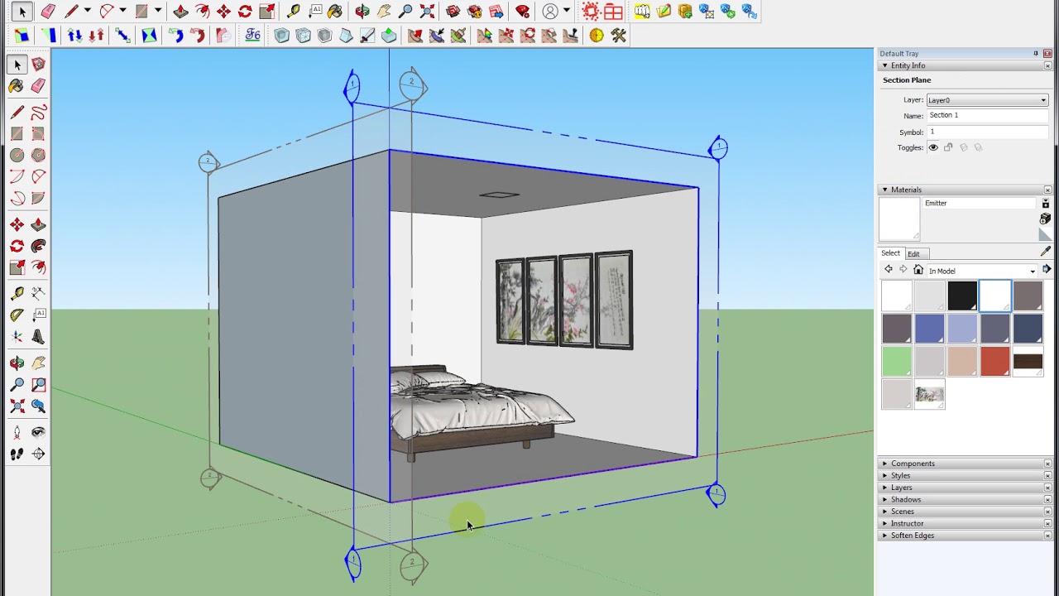Activate the Zoom Window tool in left toolbar

[38, 385]
